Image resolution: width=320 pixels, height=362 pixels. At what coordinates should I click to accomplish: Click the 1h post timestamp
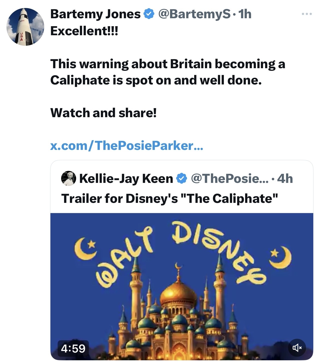(245, 14)
